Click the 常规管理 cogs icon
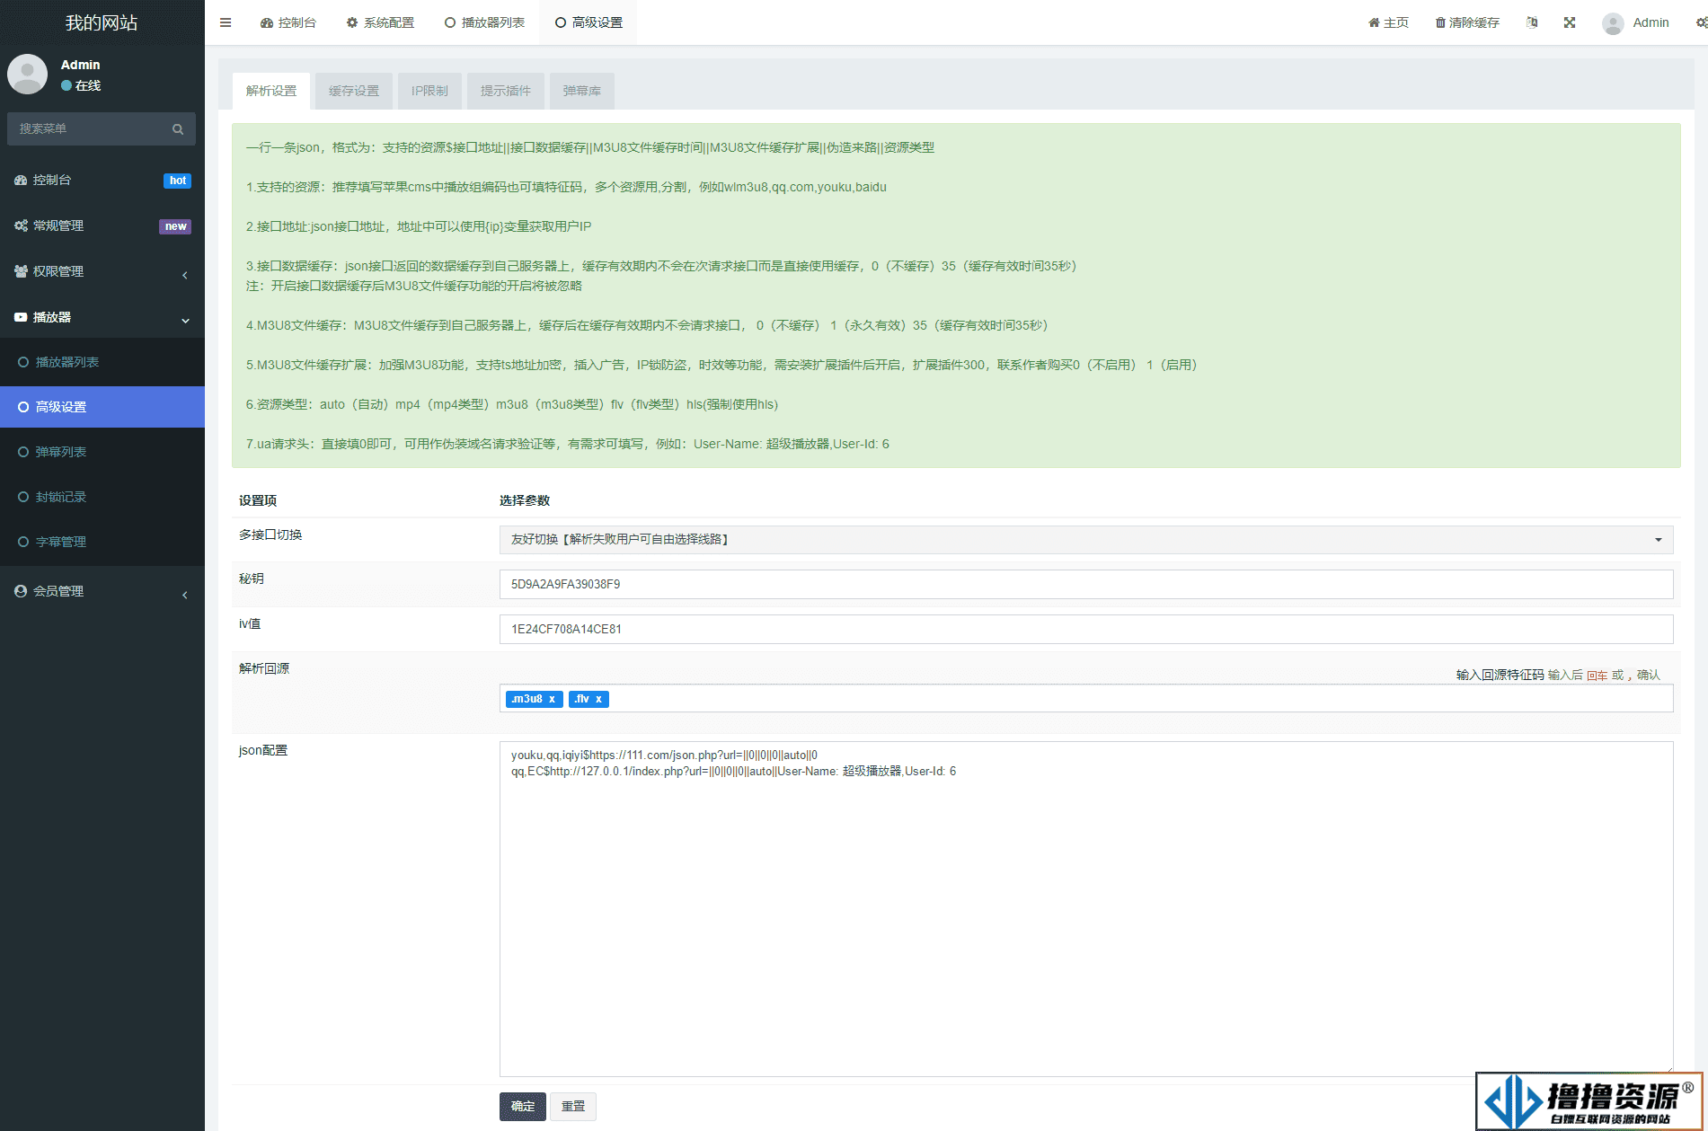Image resolution: width=1708 pixels, height=1131 pixels. pyautogui.click(x=21, y=225)
